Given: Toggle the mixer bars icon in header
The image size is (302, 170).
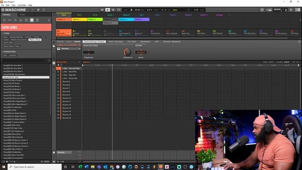Looking at the screenshot, I should coord(44,10).
